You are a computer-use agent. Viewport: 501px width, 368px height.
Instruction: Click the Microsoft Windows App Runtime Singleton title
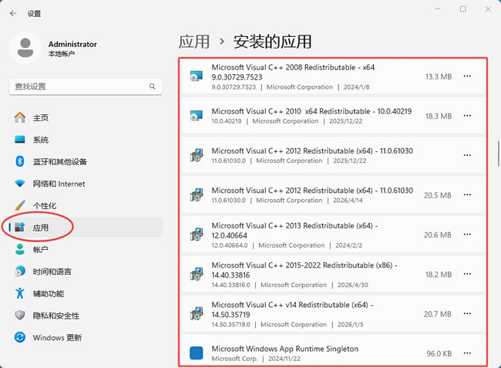point(285,349)
